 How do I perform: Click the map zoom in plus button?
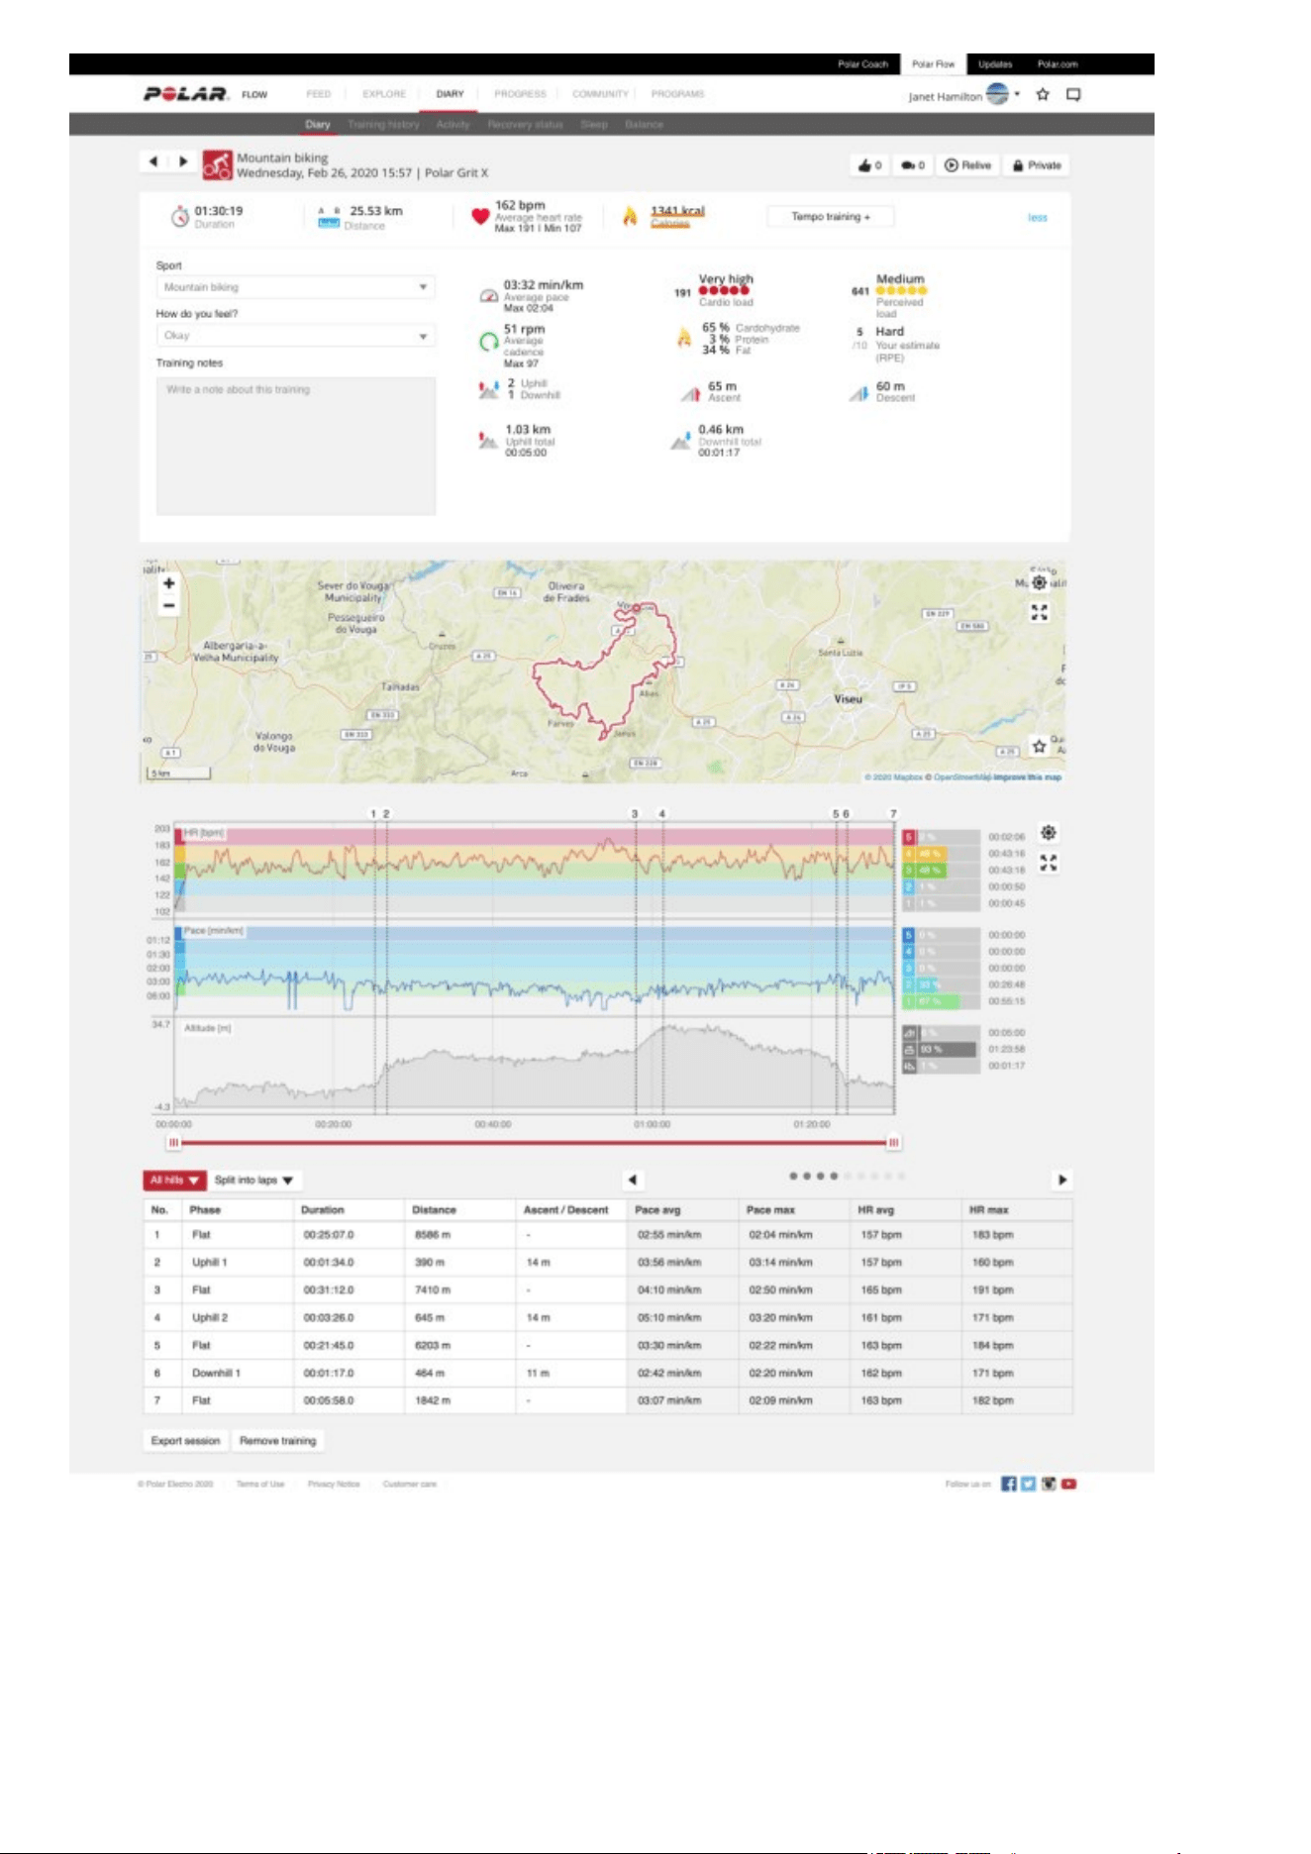tap(169, 583)
